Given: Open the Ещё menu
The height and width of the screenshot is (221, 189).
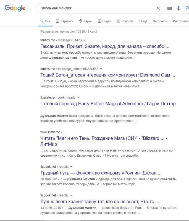Looking at the screenshot, I should point(143,21).
